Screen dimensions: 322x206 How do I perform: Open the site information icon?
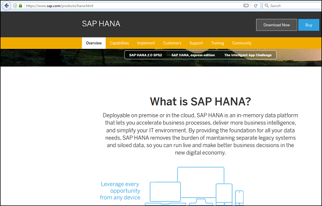pos(15,6)
